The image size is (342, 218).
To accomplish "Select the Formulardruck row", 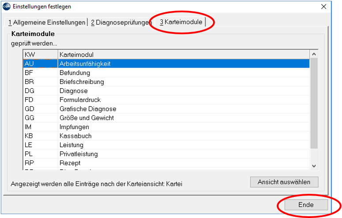I will point(166,100).
